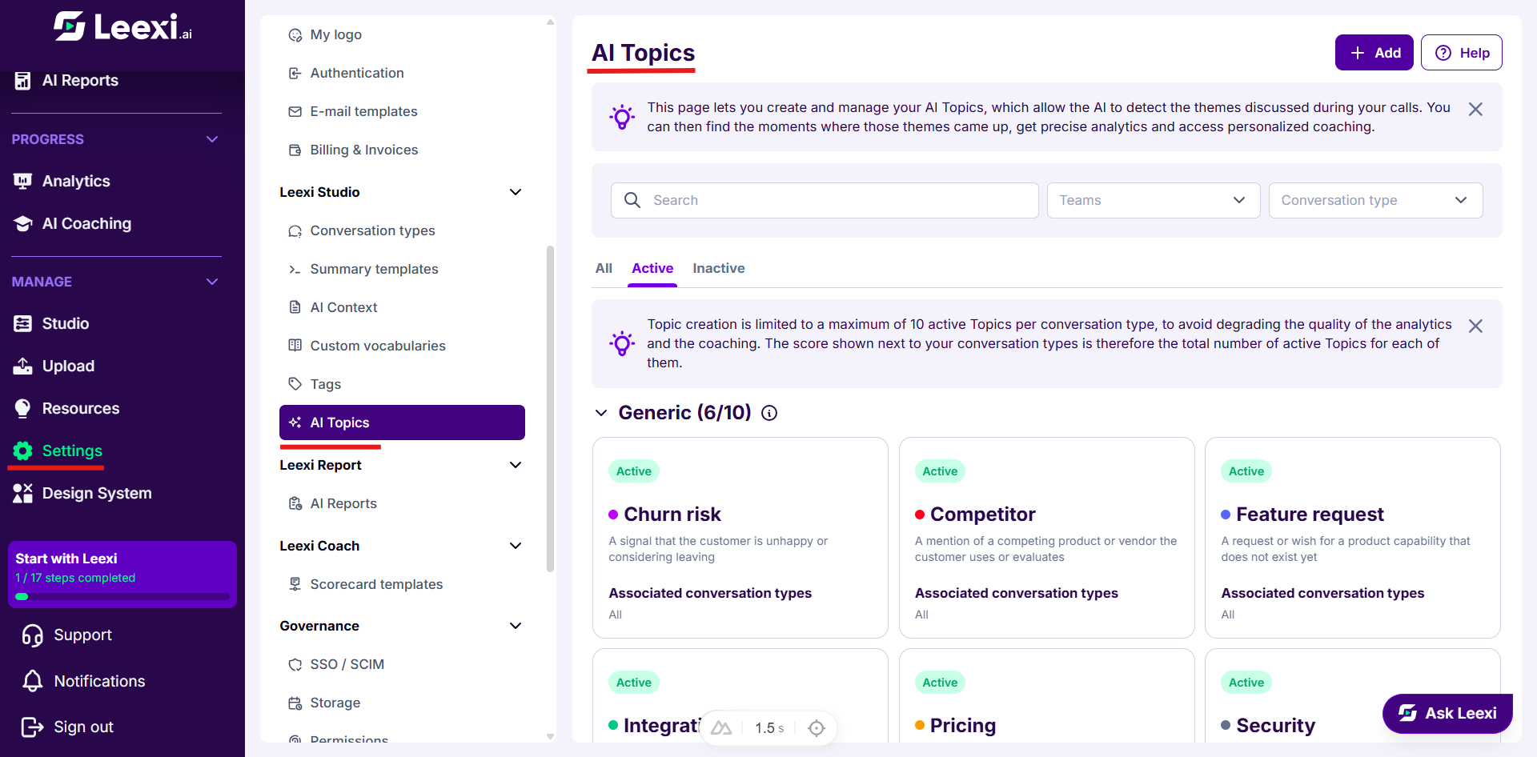The width and height of the screenshot is (1537, 757).
Task: Click the onboarding steps progress bar
Action: pos(122,597)
